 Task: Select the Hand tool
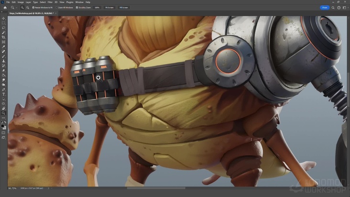[x=3, y=109]
